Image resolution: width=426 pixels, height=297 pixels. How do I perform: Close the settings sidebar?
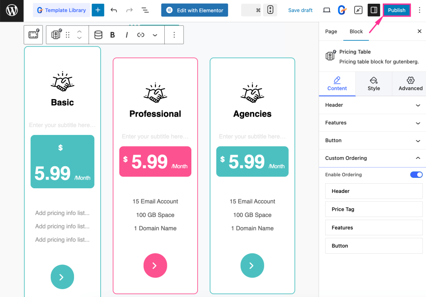(419, 31)
